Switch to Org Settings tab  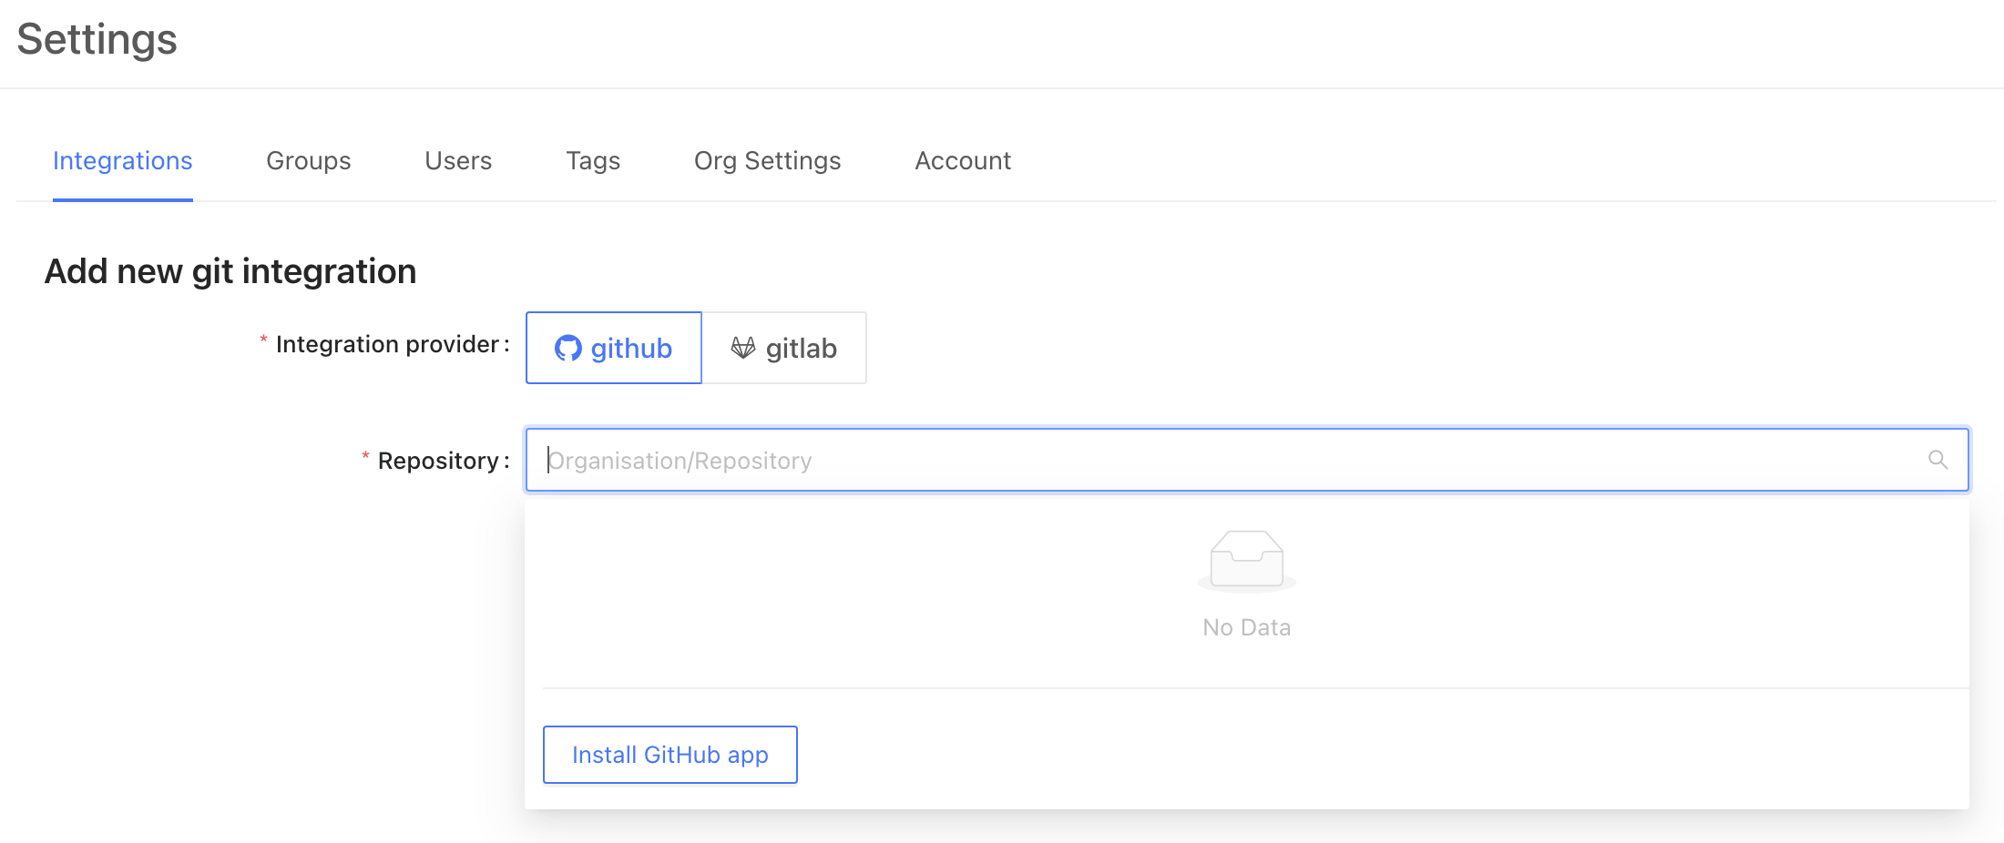click(x=768, y=160)
